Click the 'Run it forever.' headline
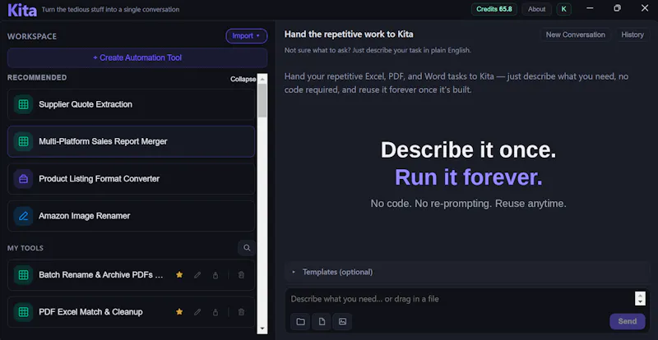 (468, 177)
